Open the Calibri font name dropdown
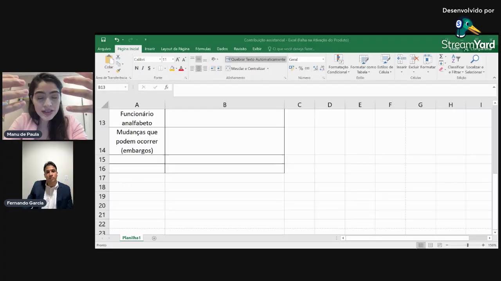The height and width of the screenshot is (281, 501). 160,59
